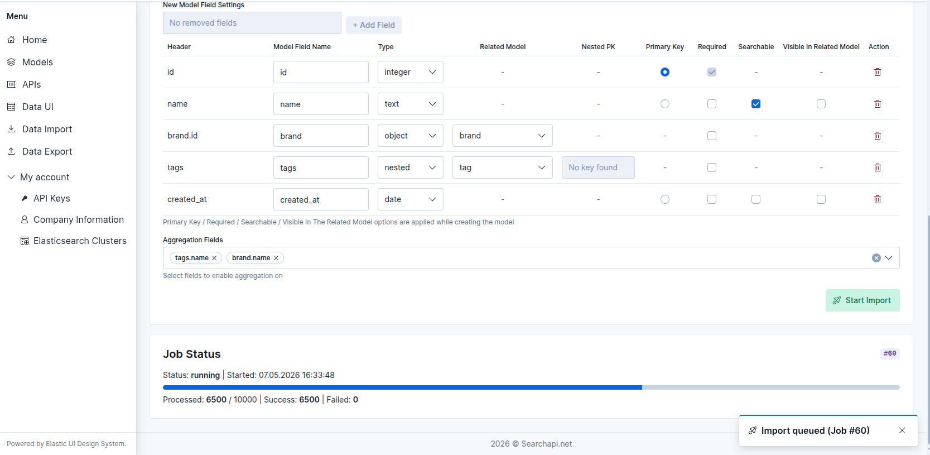Delete the name field row
Screen dimensions: 930x455
tap(878, 104)
